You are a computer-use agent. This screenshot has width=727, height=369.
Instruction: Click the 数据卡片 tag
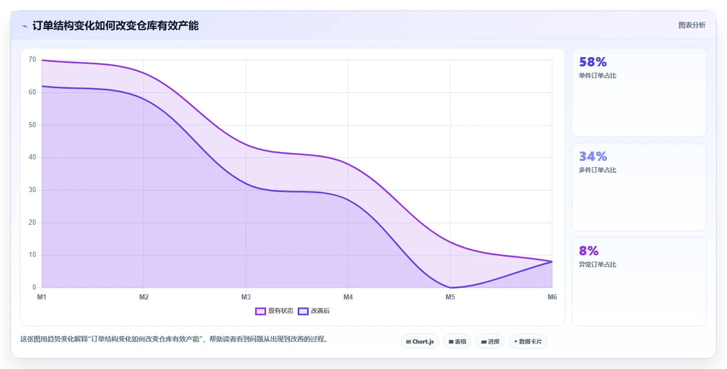528,341
